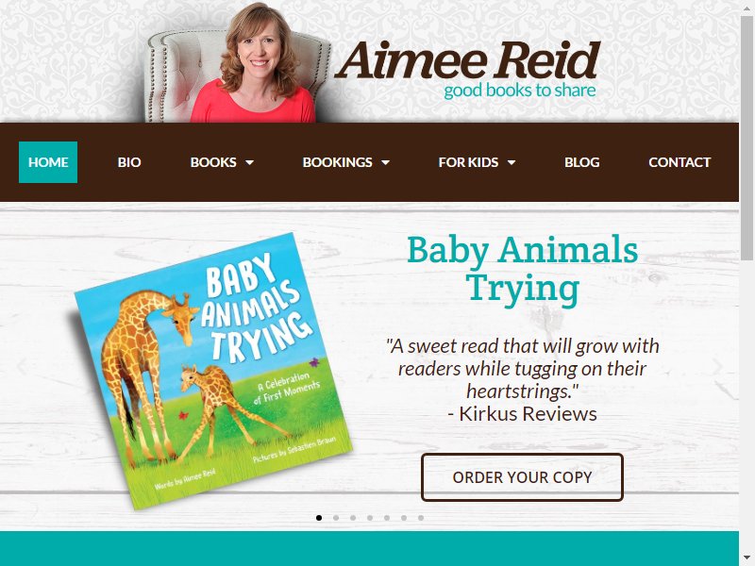This screenshot has width=755, height=566.
Task: Jump to the fourth slide dot
Action: [x=370, y=518]
